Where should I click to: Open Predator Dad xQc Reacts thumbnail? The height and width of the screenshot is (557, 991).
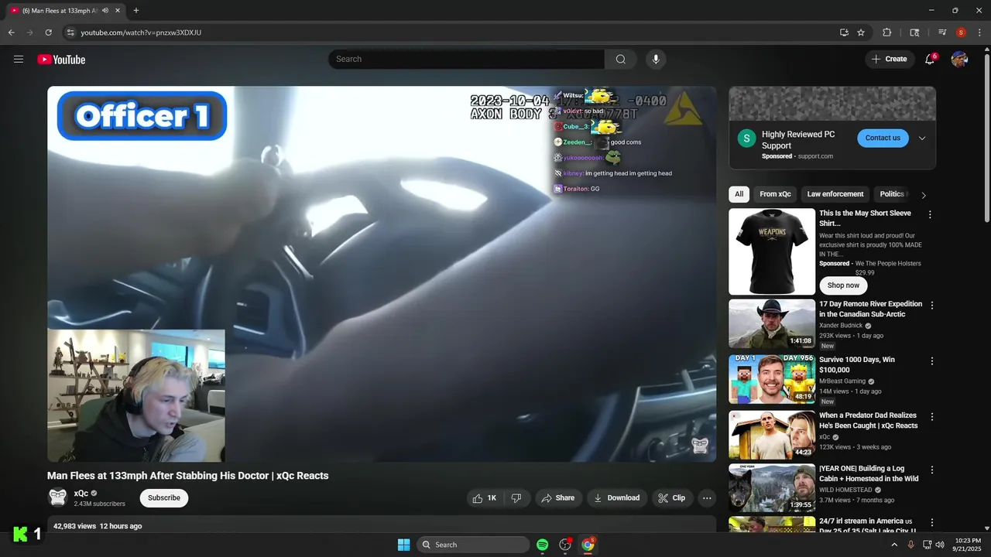tap(772, 436)
